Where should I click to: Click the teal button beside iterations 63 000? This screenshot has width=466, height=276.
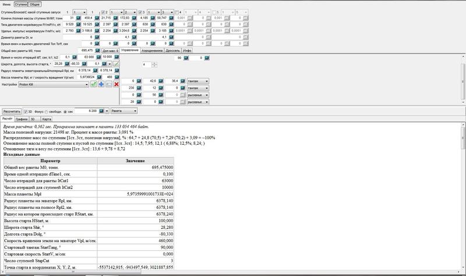(x=98, y=57)
